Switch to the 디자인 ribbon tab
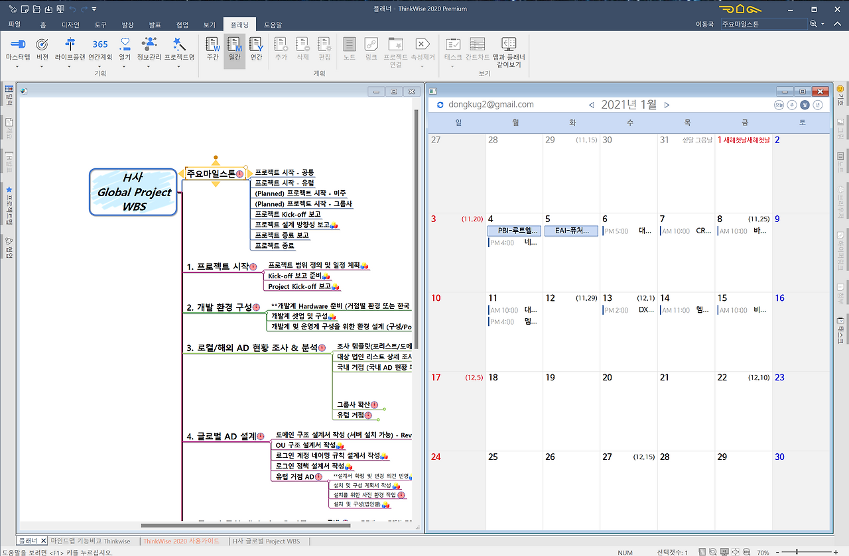This screenshot has height=556, width=849. coord(70,25)
